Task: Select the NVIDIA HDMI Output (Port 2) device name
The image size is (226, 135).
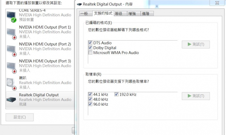Action: click(x=45, y=44)
